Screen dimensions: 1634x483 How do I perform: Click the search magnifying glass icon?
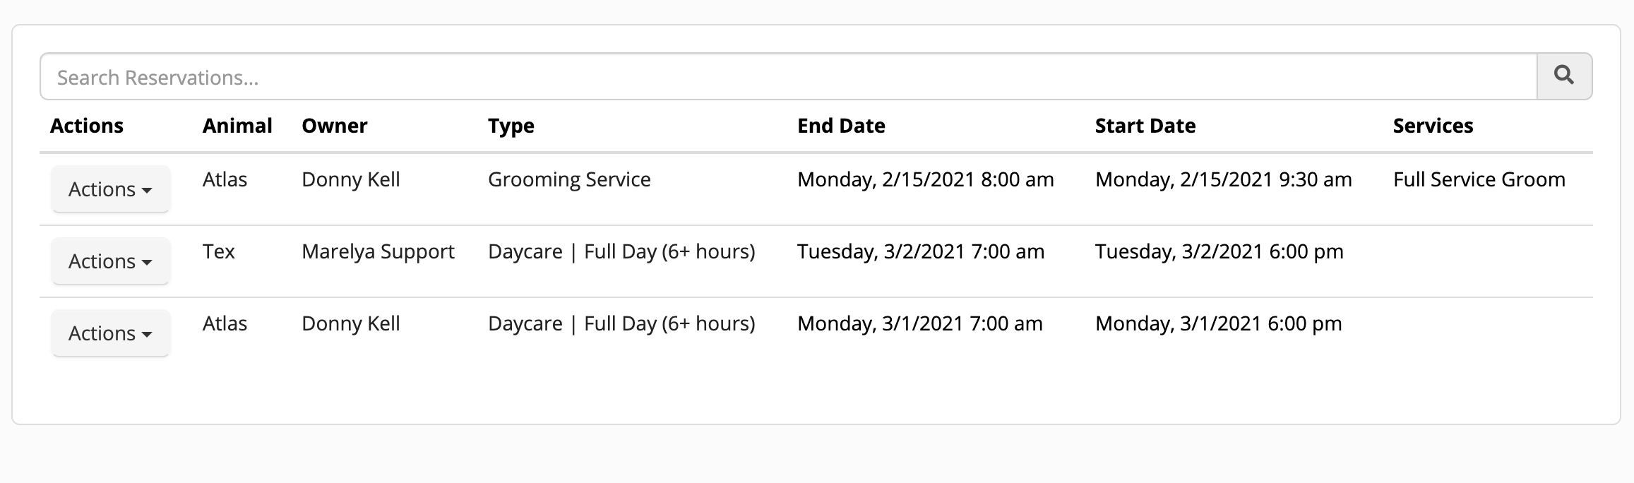point(1564,75)
